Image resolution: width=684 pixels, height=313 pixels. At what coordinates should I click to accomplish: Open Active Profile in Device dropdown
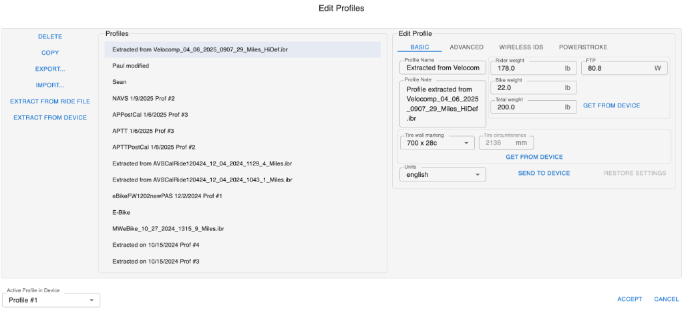(x=53, y=300)
